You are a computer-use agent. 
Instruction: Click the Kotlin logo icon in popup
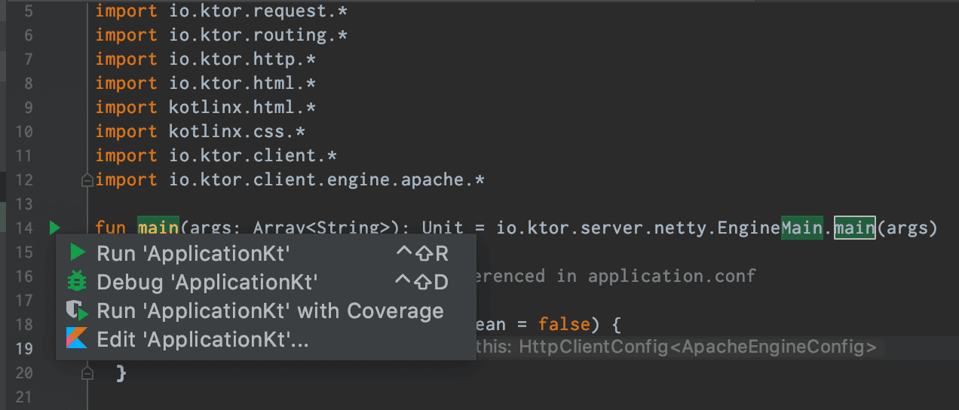pyautogui.click(x=77, y=340)
